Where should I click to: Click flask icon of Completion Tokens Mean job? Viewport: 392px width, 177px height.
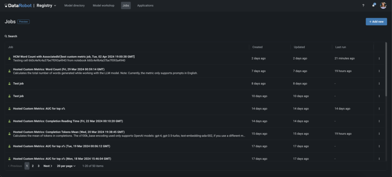coord(10,134)
